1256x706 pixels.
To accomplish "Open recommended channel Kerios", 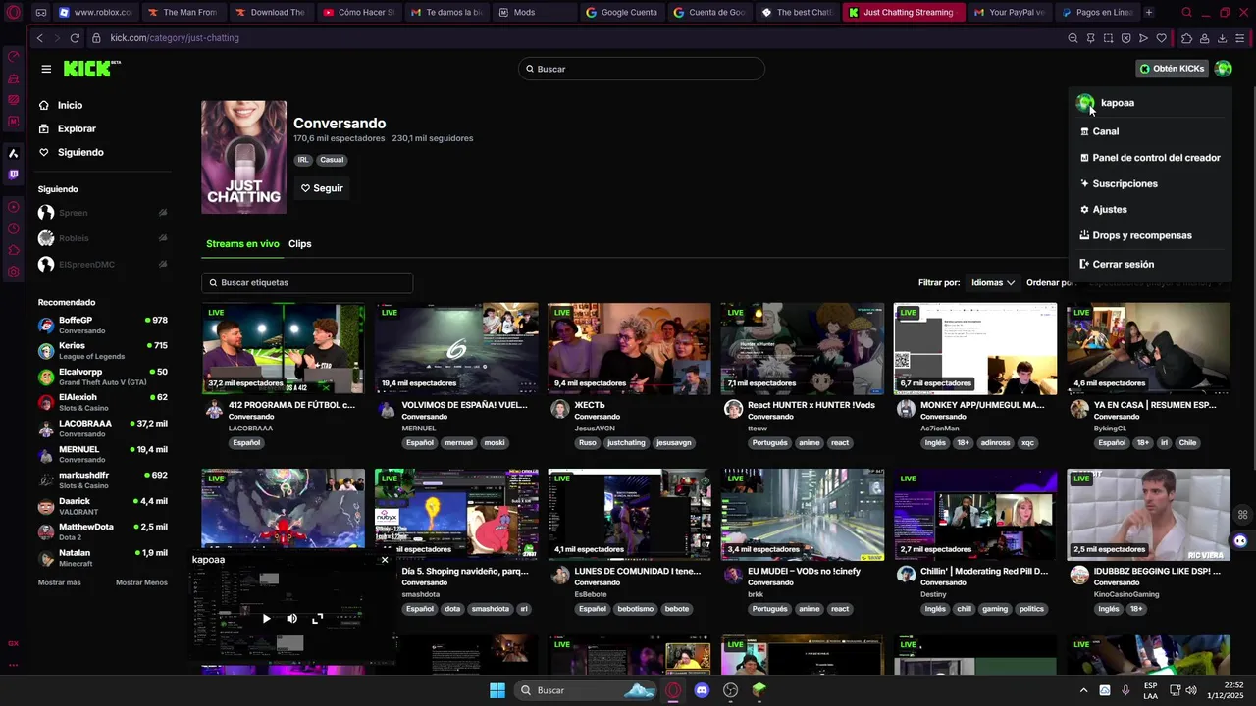I will point(102,351).
